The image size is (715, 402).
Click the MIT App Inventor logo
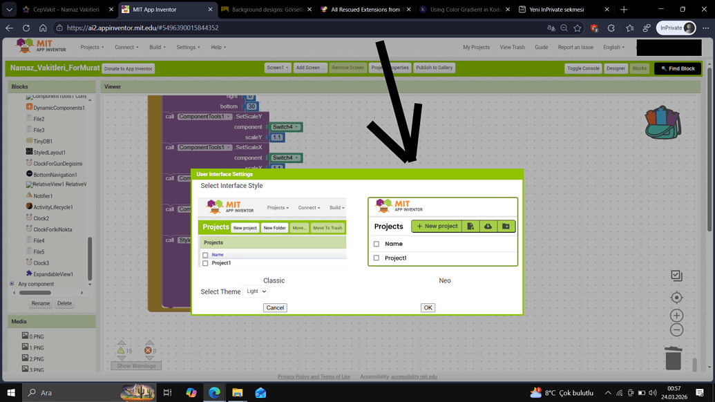tap(41, 46)
